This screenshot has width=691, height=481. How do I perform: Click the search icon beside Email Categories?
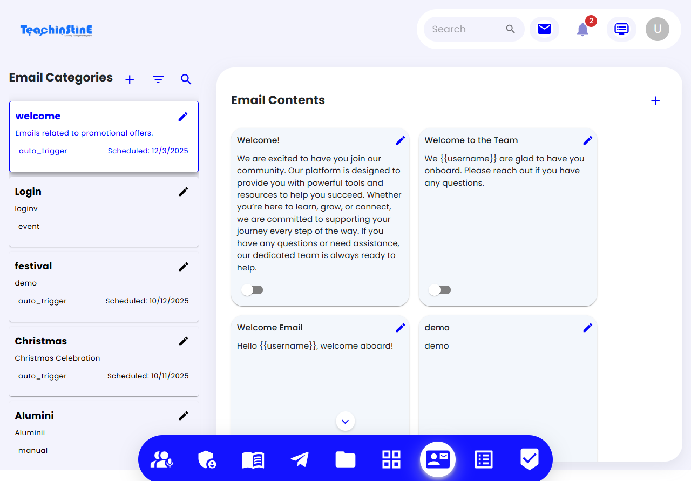[186, 79]
